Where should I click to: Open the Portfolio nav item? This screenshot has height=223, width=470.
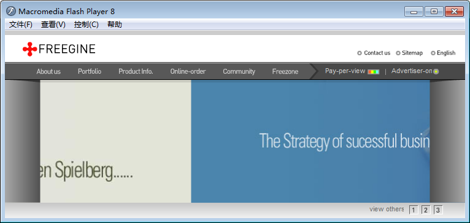(90, 71)
